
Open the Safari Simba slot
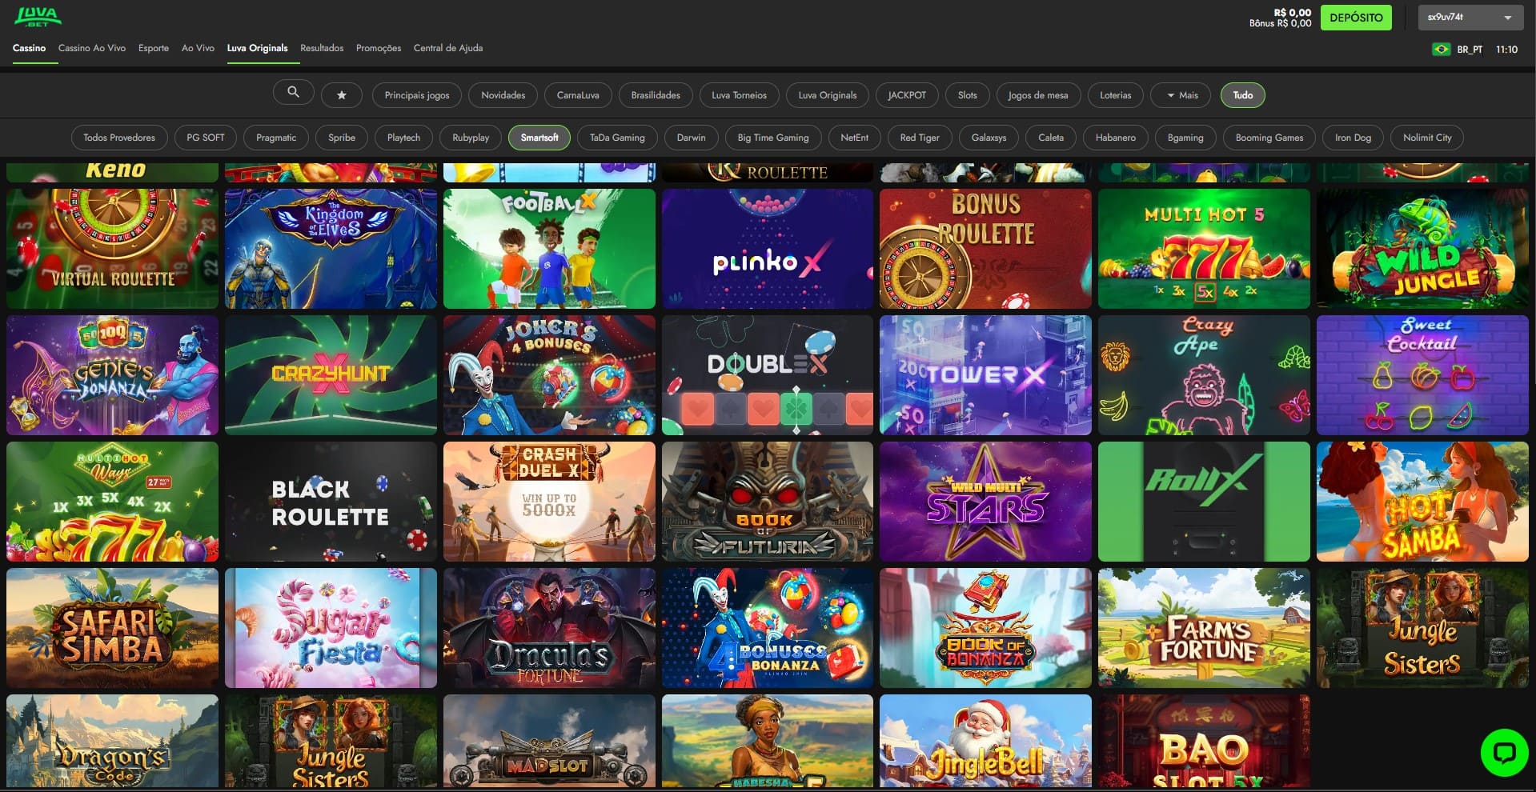pos(112,628)
